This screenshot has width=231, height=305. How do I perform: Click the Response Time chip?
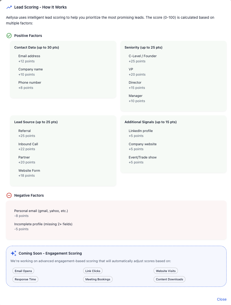[25, 279]
